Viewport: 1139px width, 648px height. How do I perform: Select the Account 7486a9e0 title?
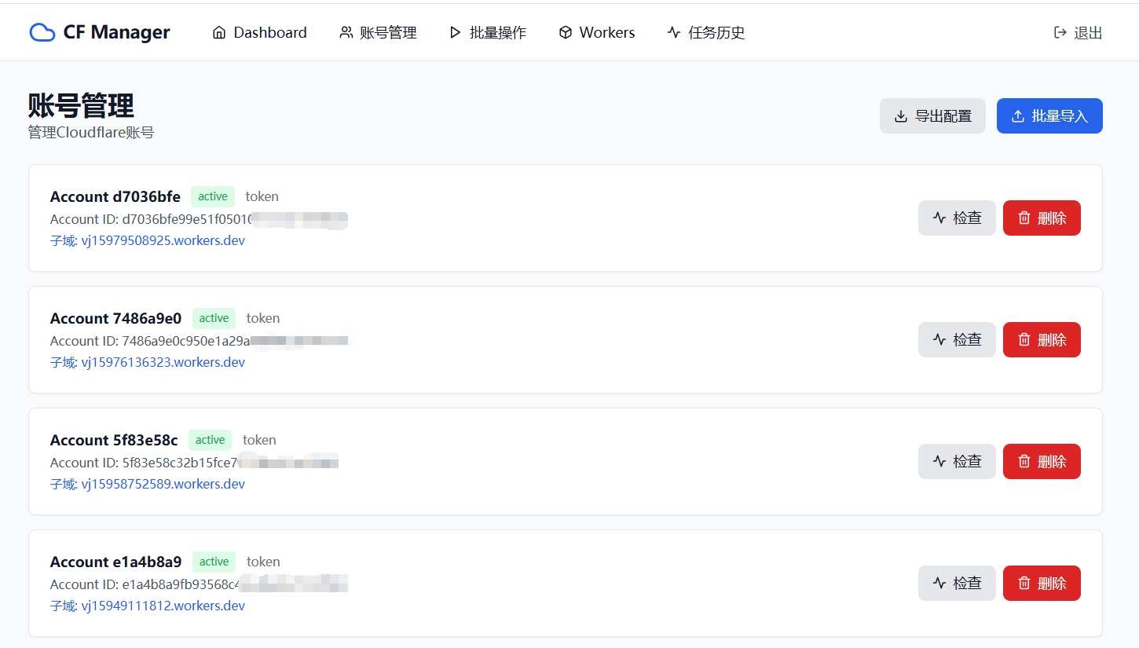pos(116,318)
